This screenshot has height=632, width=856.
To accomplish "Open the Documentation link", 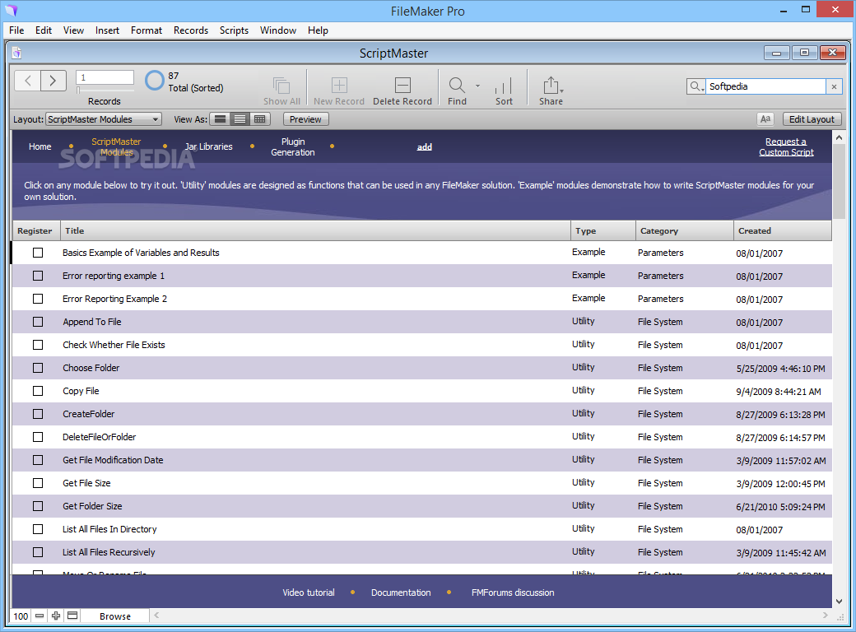I will [401, 592].
